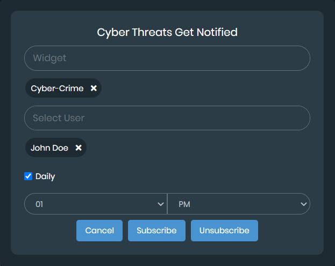
Task: Click the Unsubscribe button
Action: tap(224, 231)
